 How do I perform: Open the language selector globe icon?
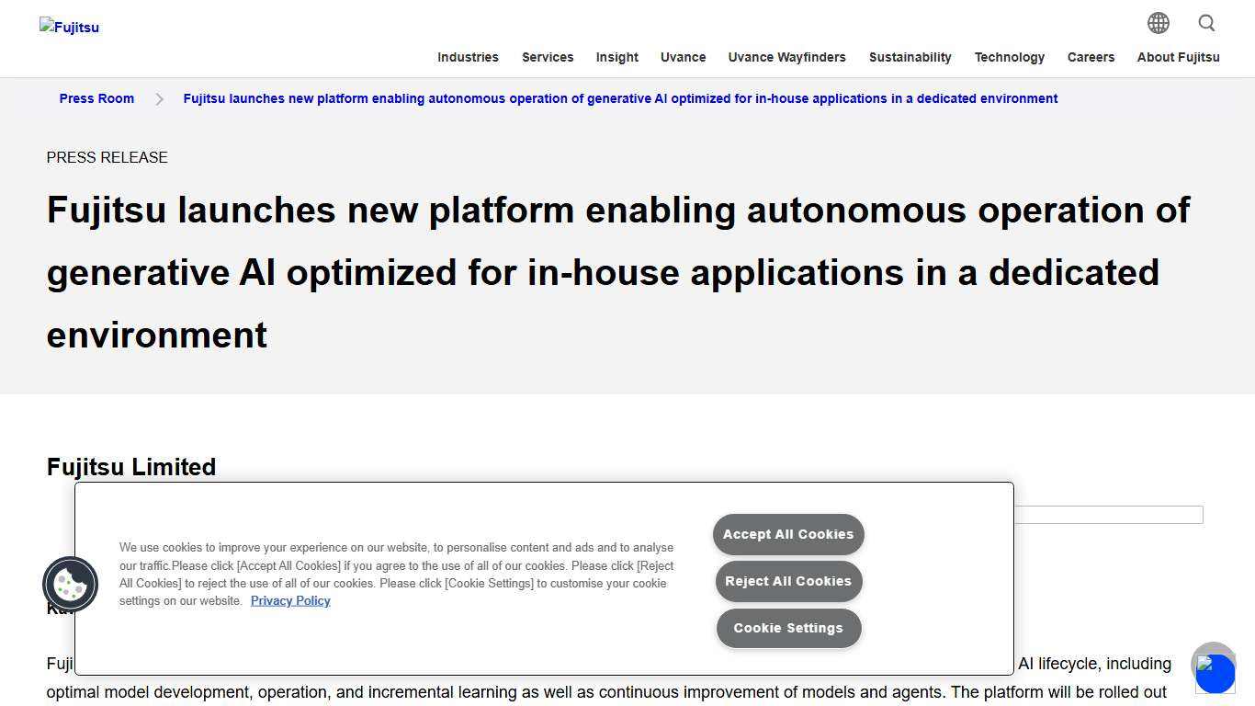click(1159, 23)
